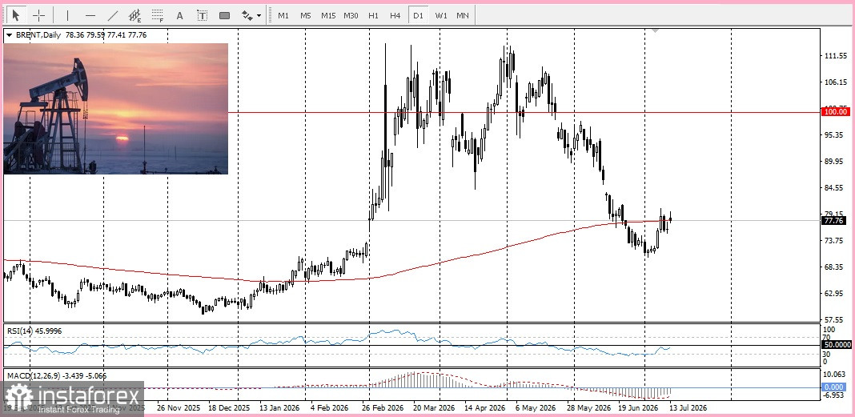Toggle the M1 timeframe
This screenshot has height=417, width=855.
click(x=283, y=15)
